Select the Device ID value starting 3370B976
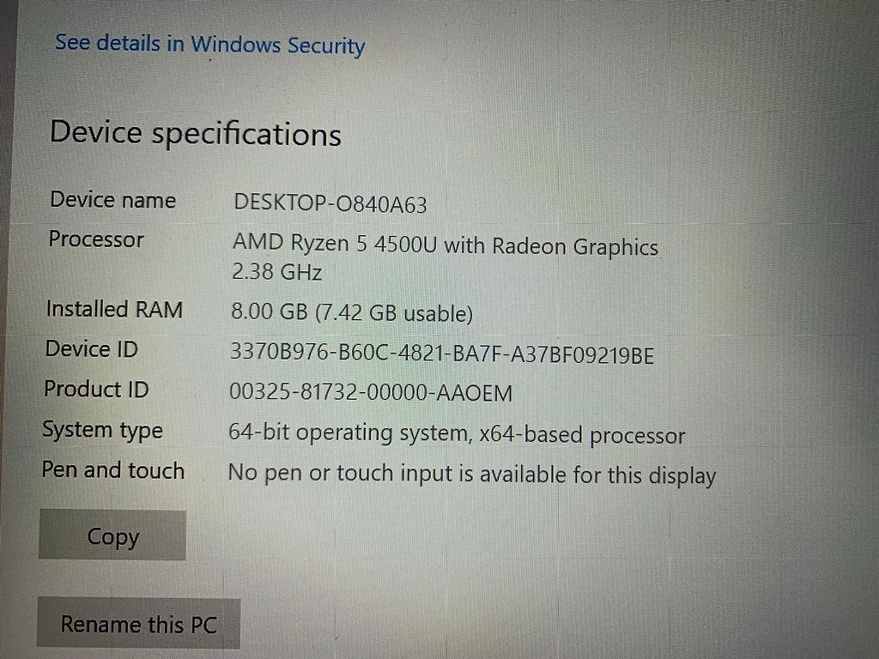This screenshot has width=879, height=659. tap(442, 354)
